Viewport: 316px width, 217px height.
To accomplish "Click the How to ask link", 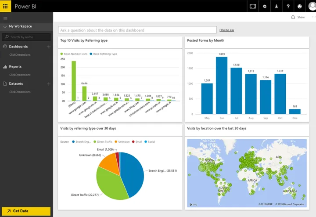I will pyautogui.click(x=226, y=30).
